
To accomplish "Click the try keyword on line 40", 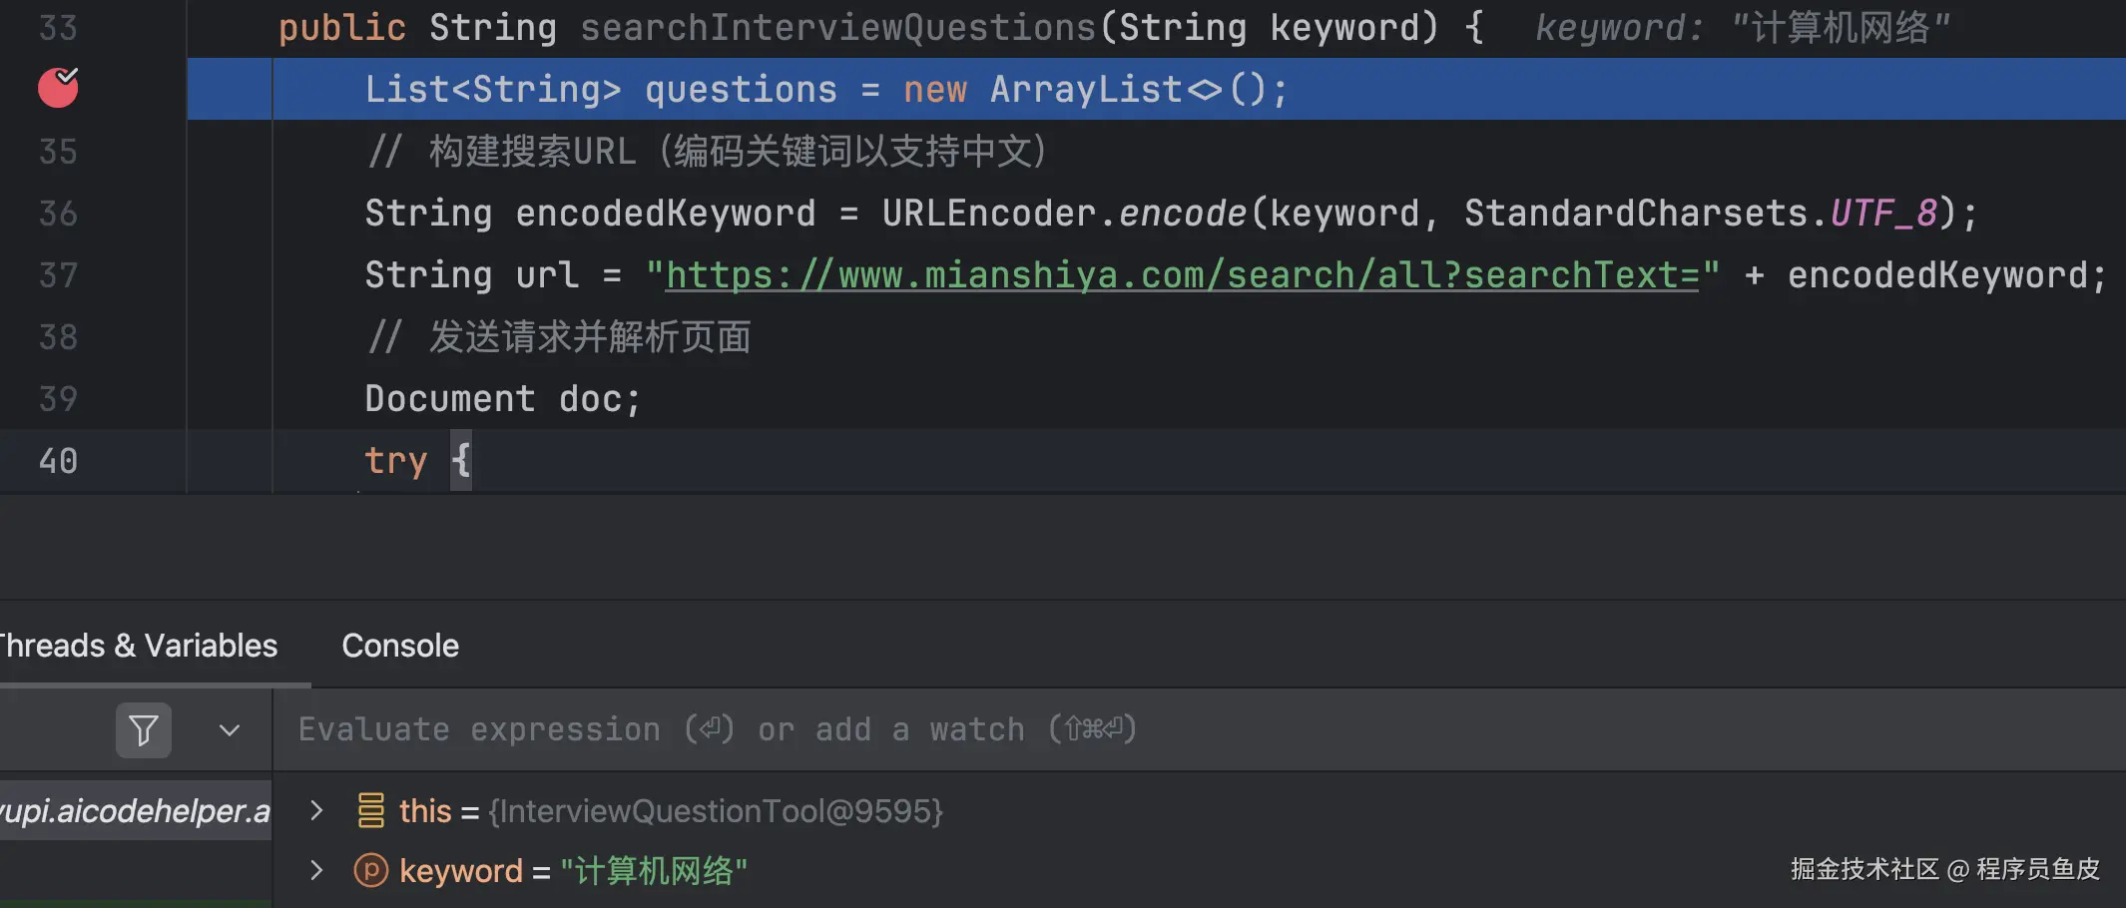I will click(395, 460).
